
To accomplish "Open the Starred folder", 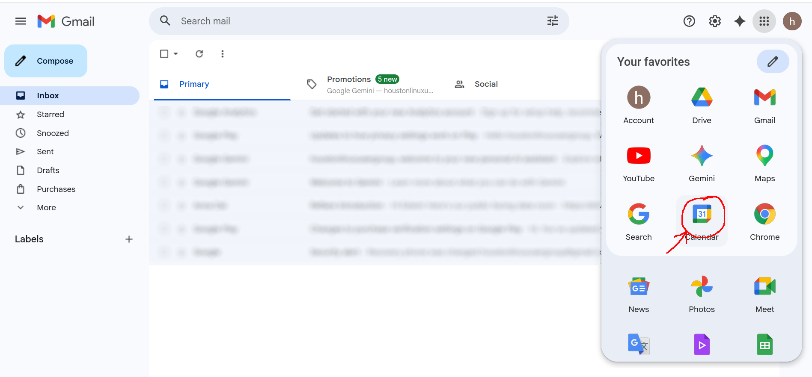I will (x=51, y=115).
